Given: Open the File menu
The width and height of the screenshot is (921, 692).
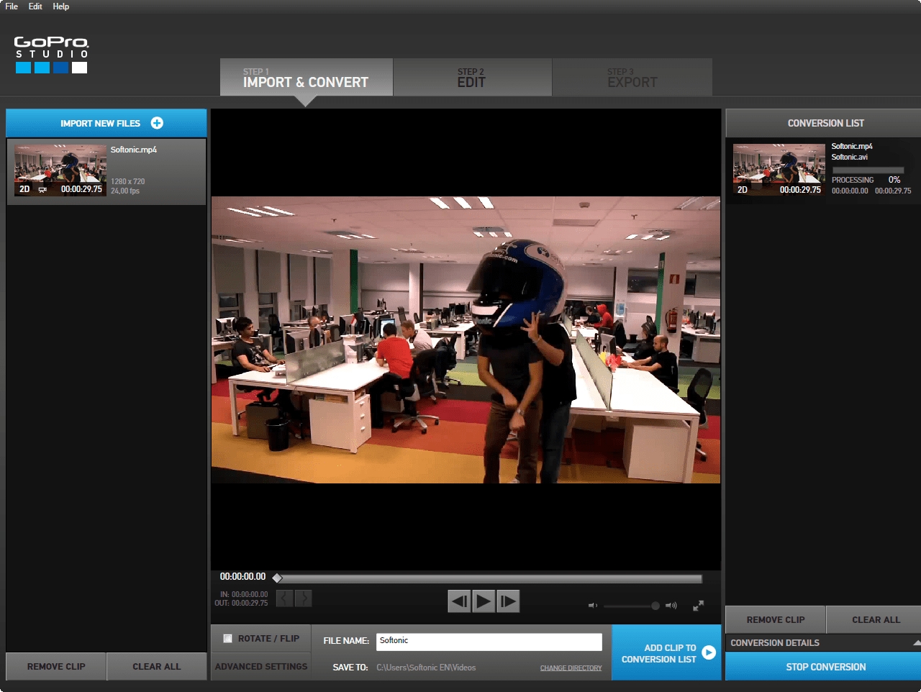Looking at the screenshot, I should tap(12, 6).
